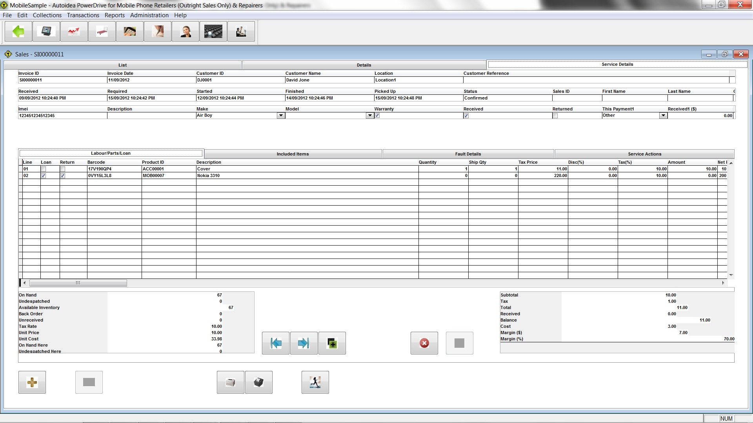This screenshot has width=753, height=423.
Task: Click the red delete X button
Action: pyautogui.click(x=424, y=343)
